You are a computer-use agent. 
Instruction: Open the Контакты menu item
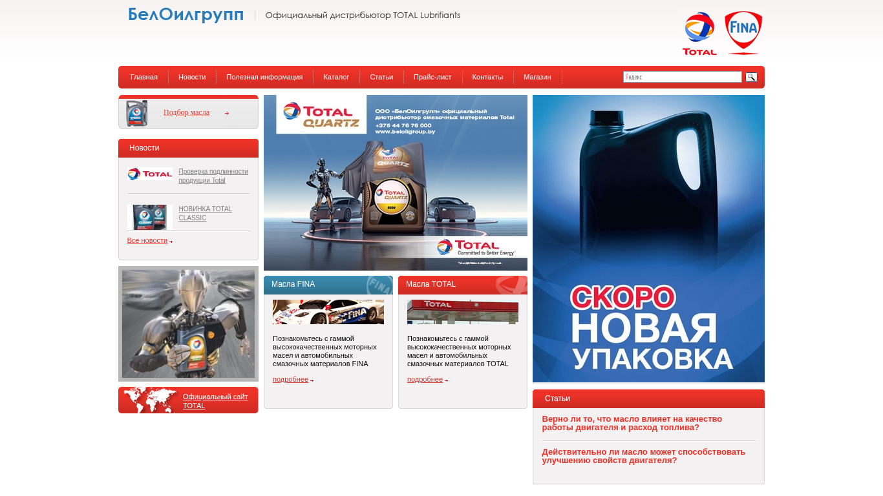487,77
